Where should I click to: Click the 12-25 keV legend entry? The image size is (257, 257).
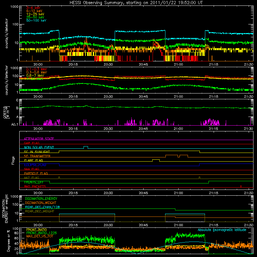[35, 14]
